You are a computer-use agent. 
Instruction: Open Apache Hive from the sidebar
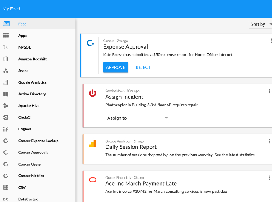click(x=38, y=105)
